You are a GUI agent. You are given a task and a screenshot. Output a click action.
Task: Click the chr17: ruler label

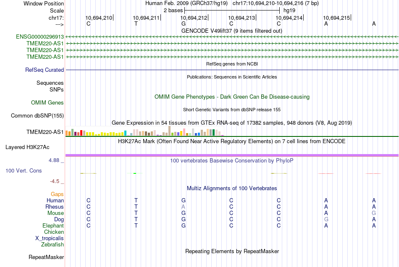(x=56, y=18)
